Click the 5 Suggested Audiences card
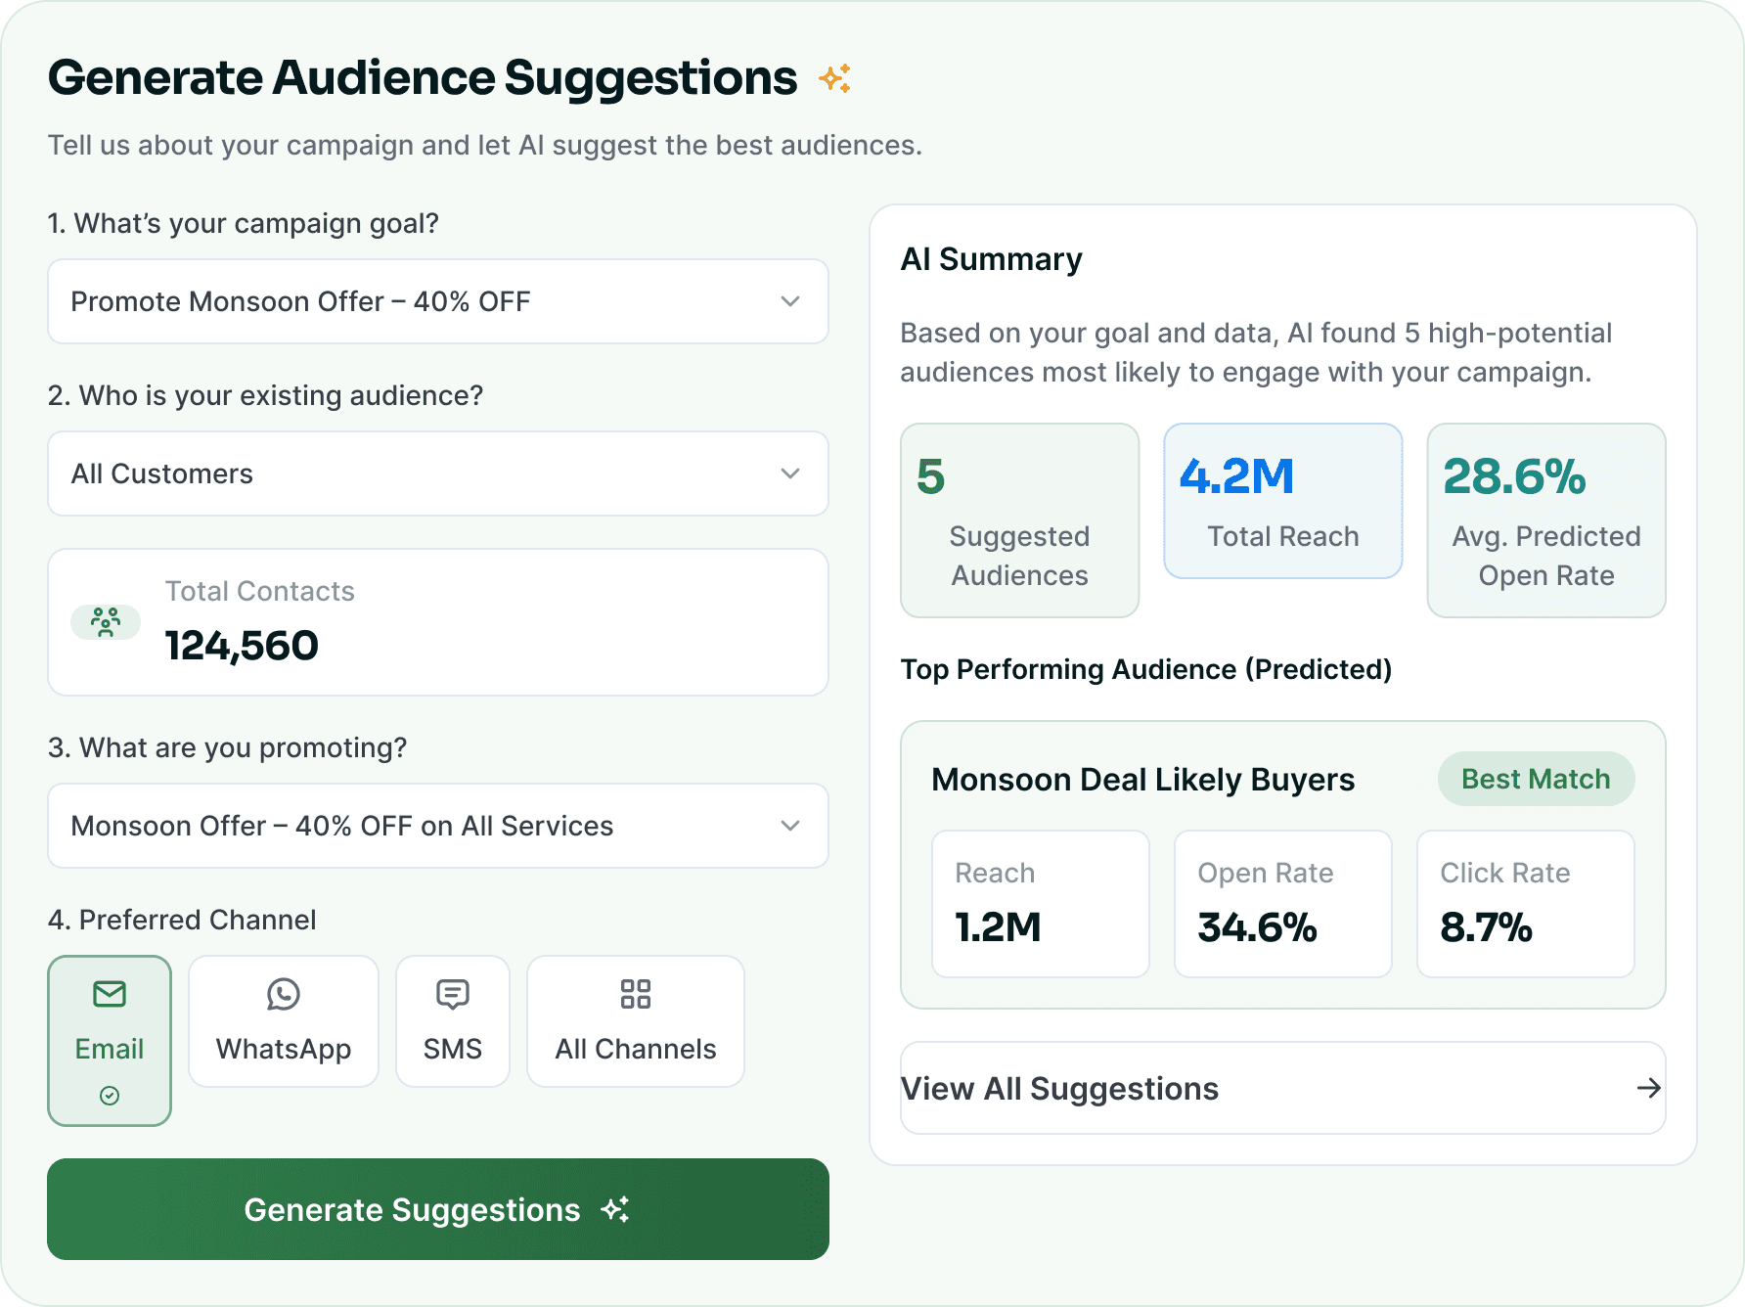Screen dimensions: 1745x1307 1020,520
